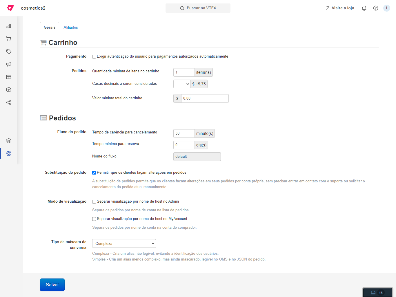Select the Gerais tab
The image size is (396, 297).
[49, 27]
